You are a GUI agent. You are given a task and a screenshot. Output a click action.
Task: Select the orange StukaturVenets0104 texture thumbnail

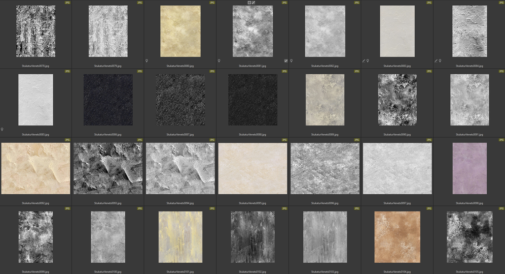tap(397, 237)
